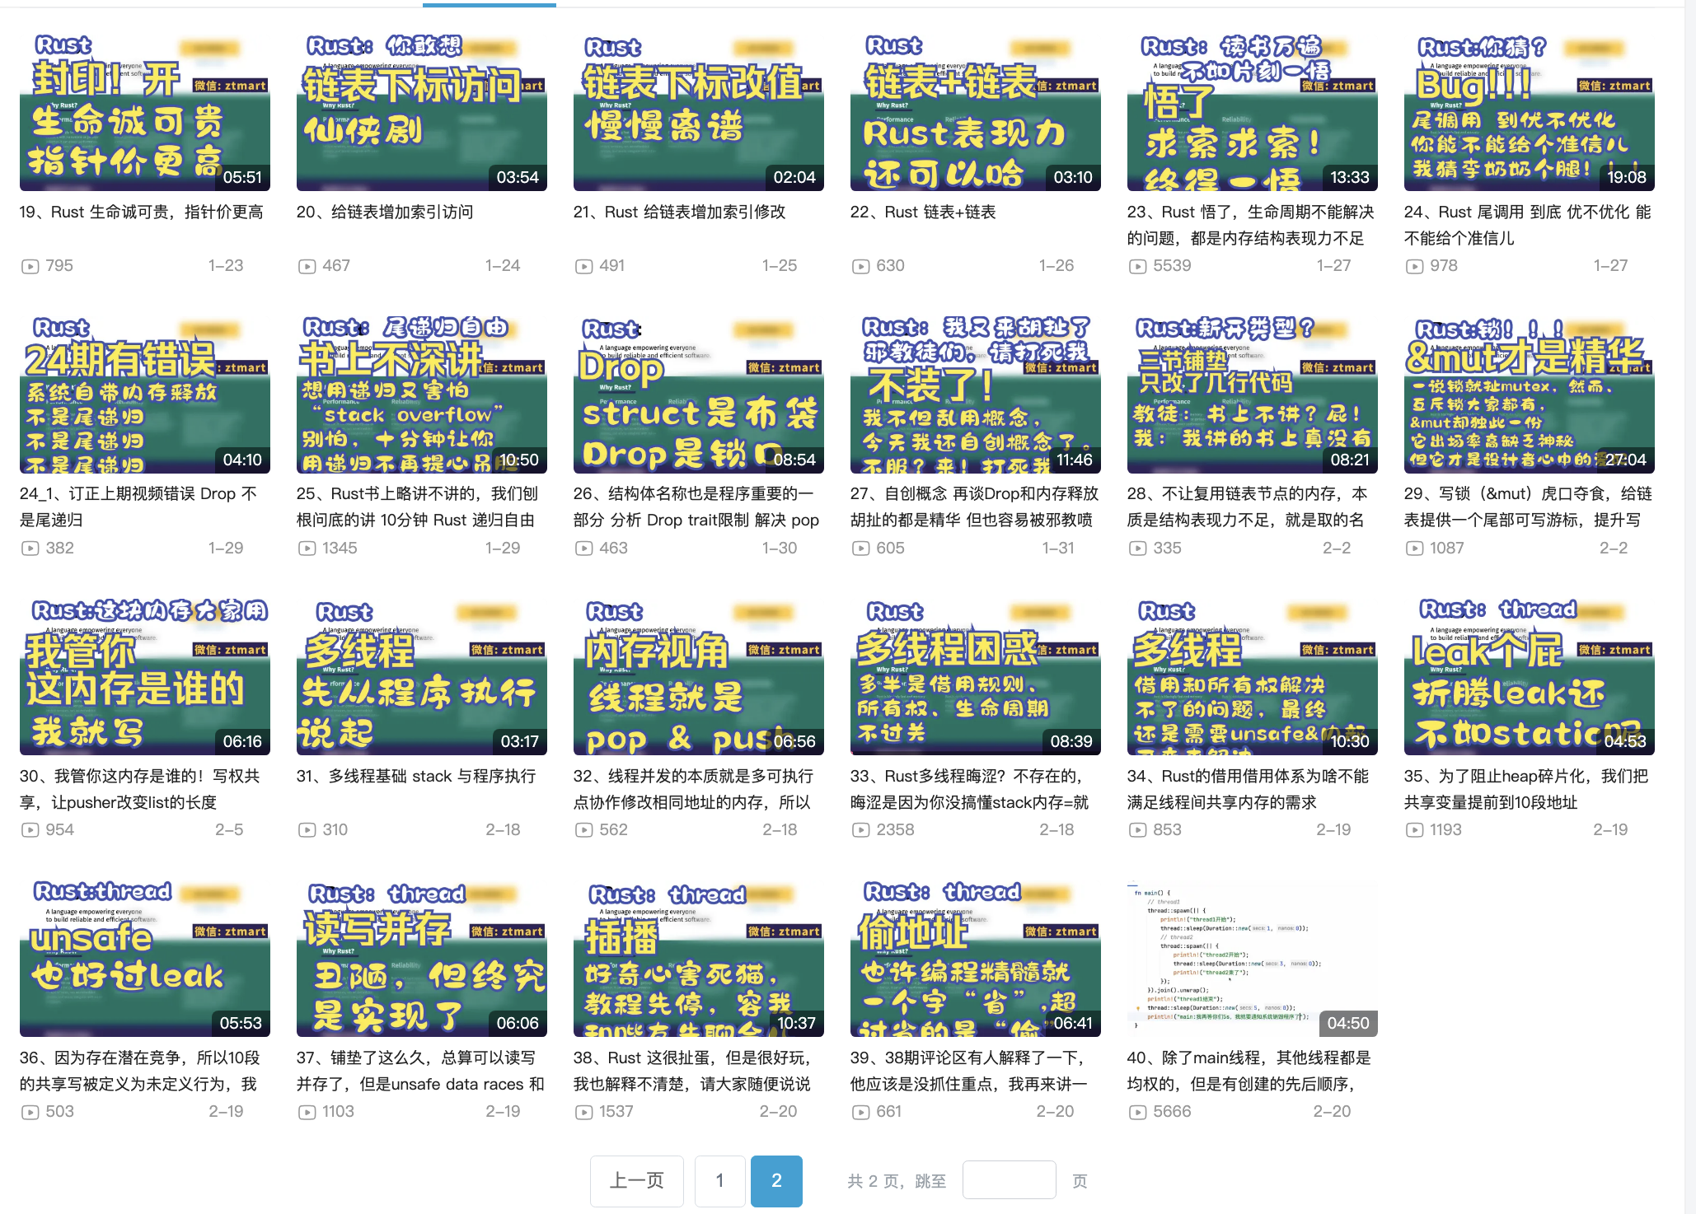Image resolution: width=1696 pixels, height=1214 pixels.
Task: Select the highlighted page 2 button
Action: 775,1181
